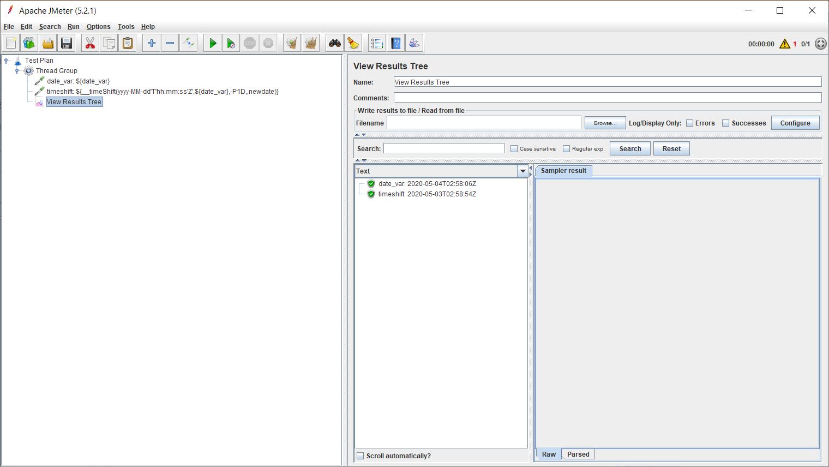
Task: Select date_var: 2020-05-04T02:58:06Z result
Action: (427, 184)
